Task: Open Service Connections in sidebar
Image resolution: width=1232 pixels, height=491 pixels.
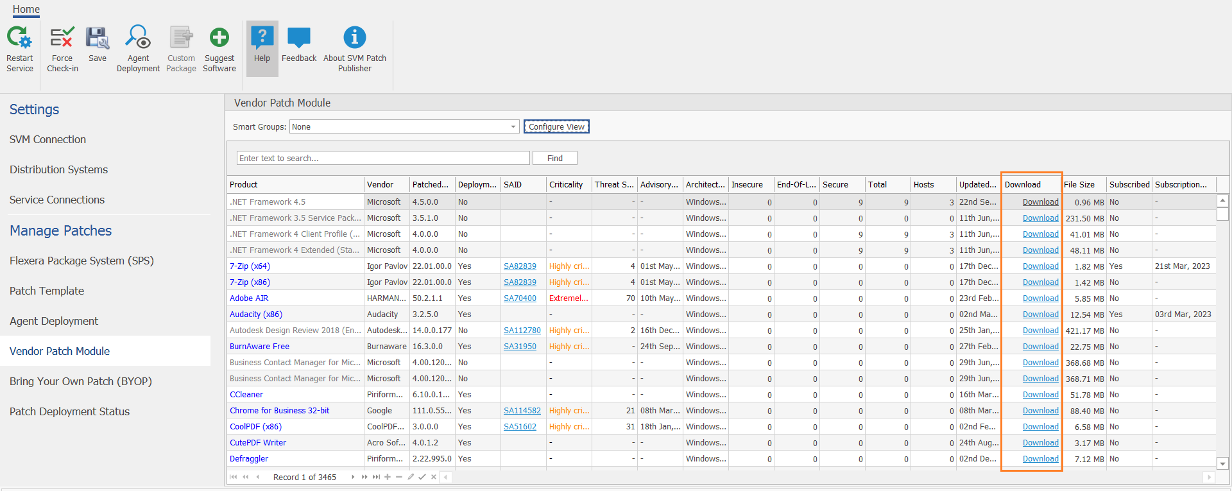Action: (57, 200)
